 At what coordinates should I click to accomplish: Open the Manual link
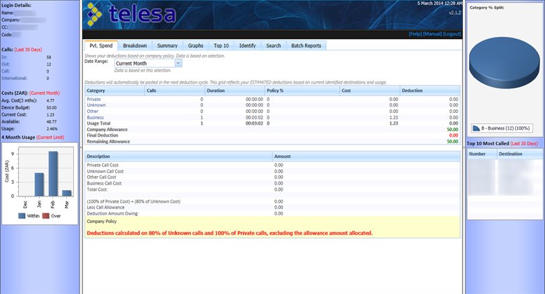tap(432, 33)
